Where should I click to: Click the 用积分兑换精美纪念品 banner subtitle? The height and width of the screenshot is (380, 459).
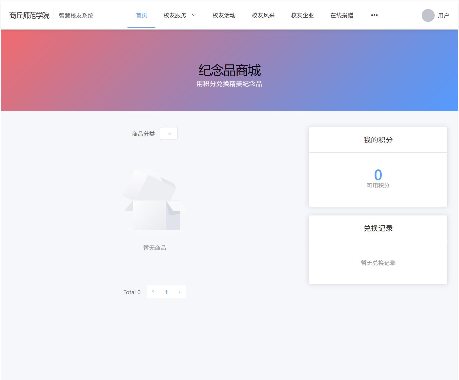coord(229,84)
